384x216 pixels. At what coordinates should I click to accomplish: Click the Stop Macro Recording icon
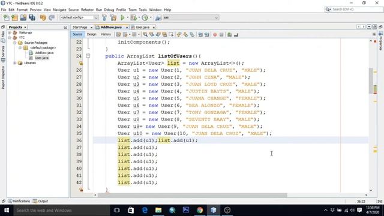221,35
